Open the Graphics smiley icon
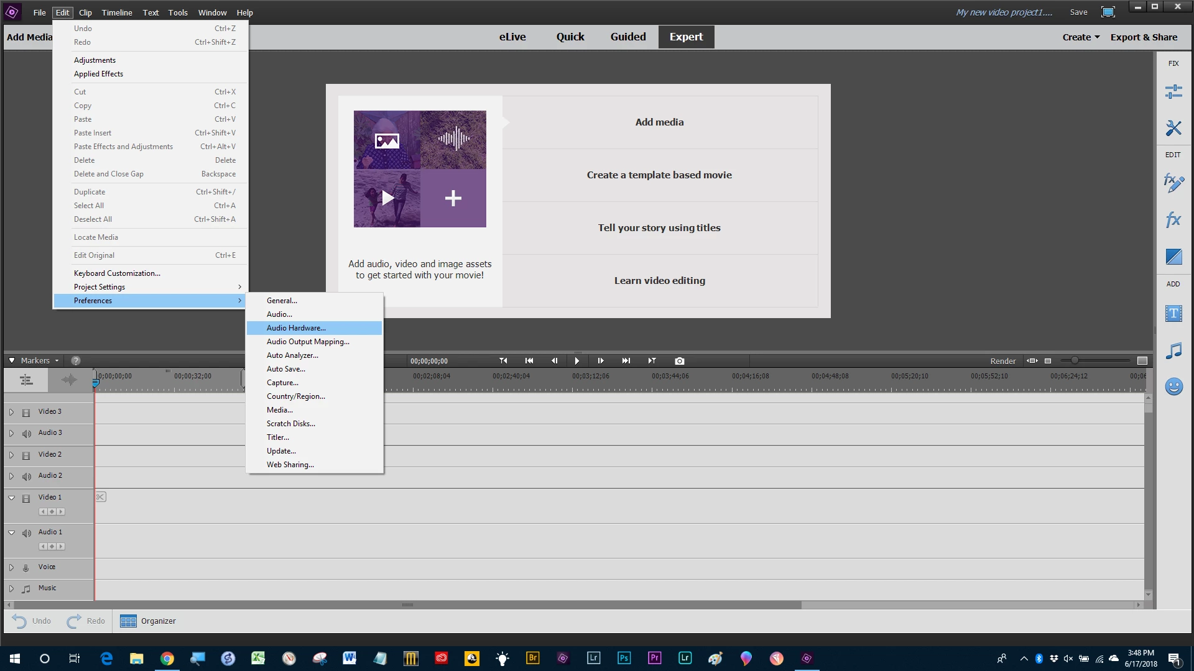The image size is (1194, 671). click(1173, 386)
